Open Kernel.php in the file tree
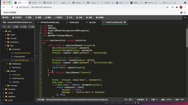Image resolution: width=188 pixels, height=105 pixels. [16, 67]
